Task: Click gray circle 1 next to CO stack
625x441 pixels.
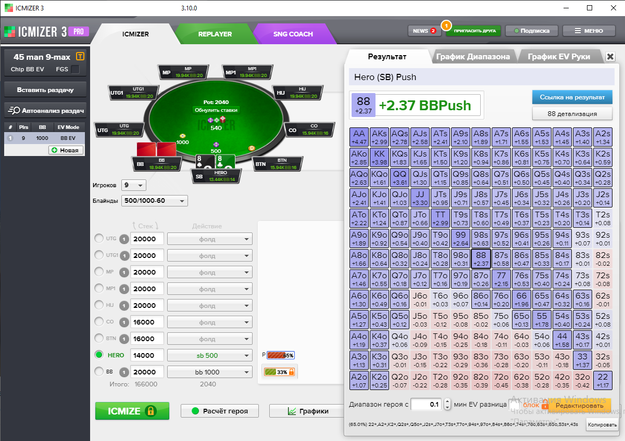Action: [x=124, y=322]
